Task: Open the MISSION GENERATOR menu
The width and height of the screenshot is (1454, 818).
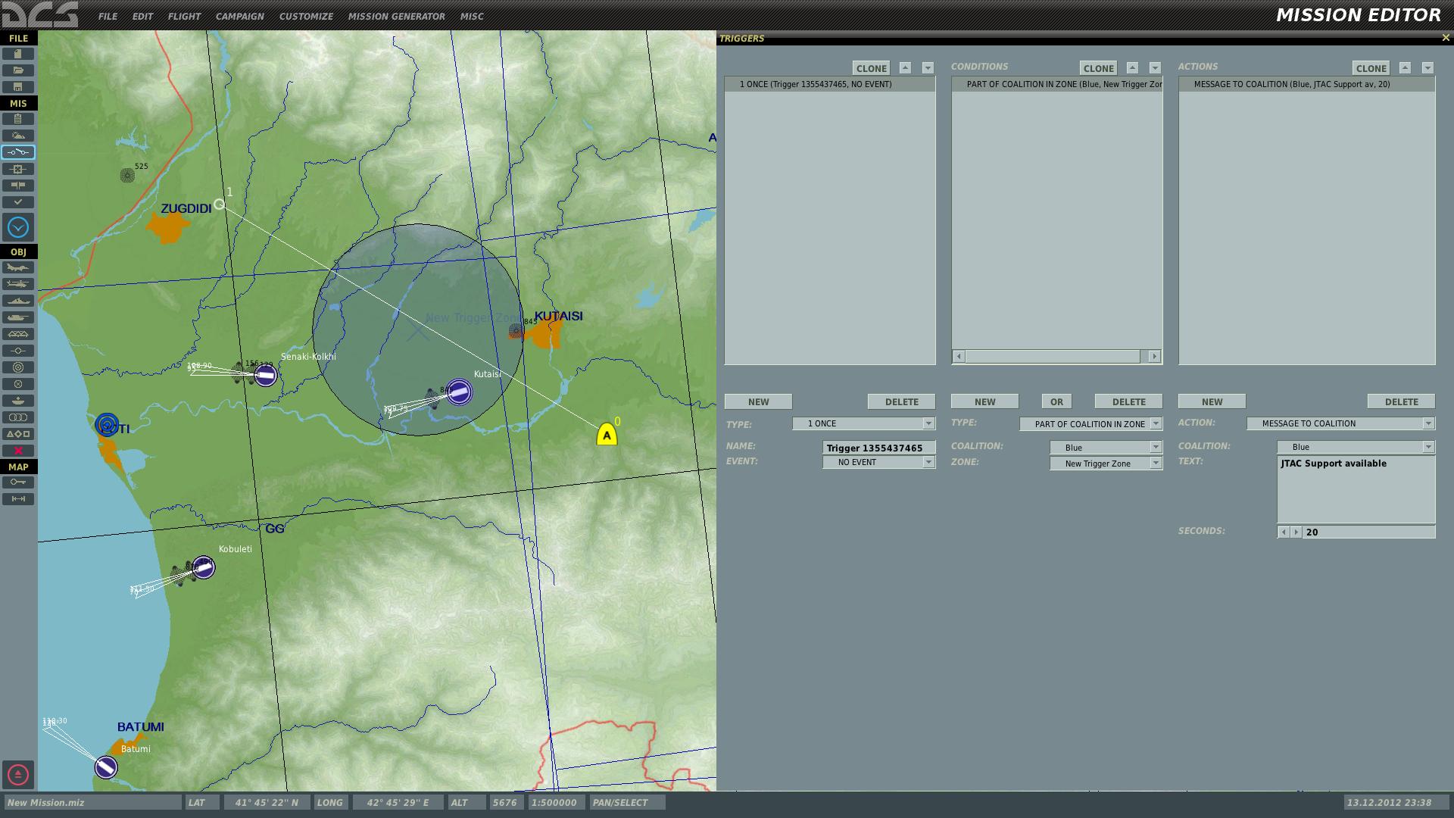Action: coord(396,16)
